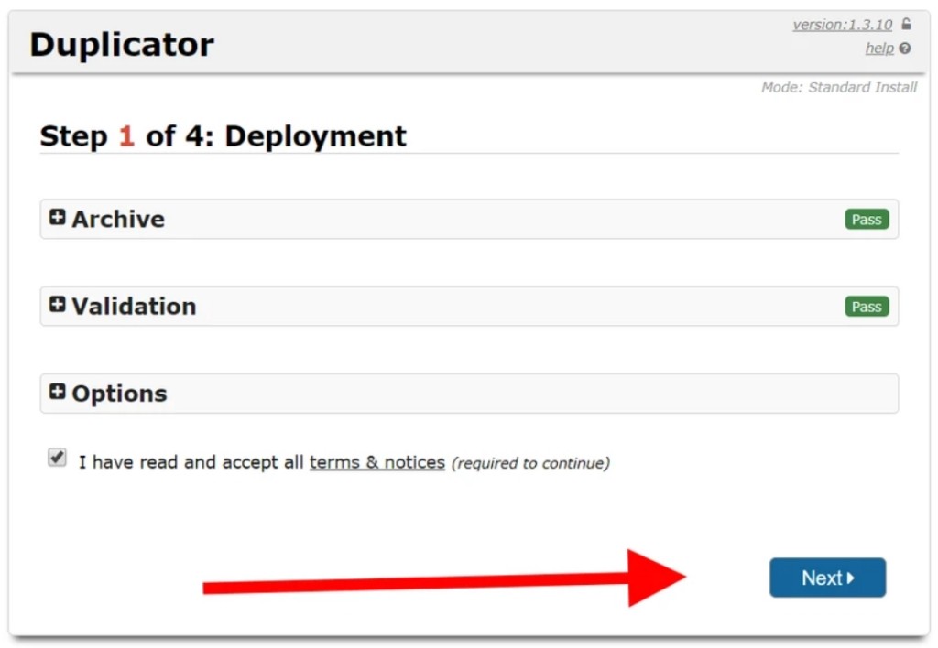938x648 pixels.
Task: Click the 'Mode: Standard Install' text
Action: (839, 87)
